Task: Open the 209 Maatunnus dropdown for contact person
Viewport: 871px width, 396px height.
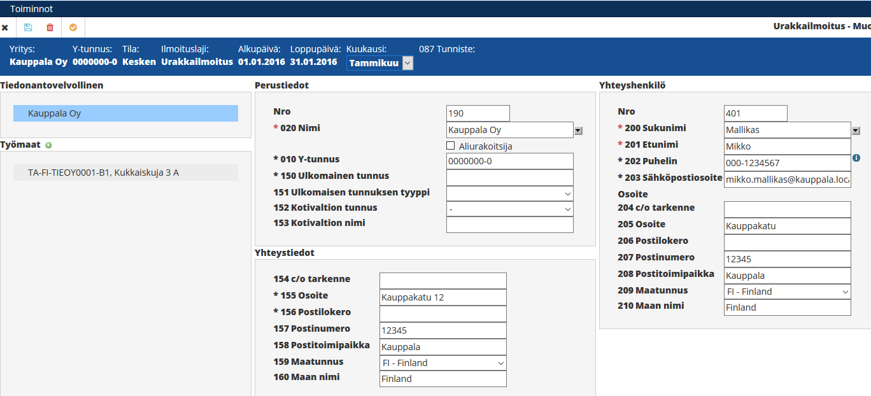Action: pyautogui.click(x=787, y=292)
